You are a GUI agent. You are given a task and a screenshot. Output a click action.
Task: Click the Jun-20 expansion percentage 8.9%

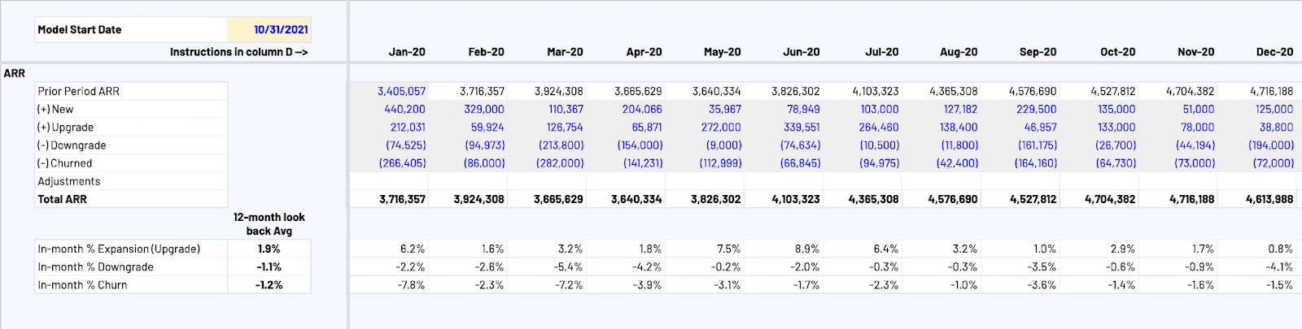pos(807,249)
